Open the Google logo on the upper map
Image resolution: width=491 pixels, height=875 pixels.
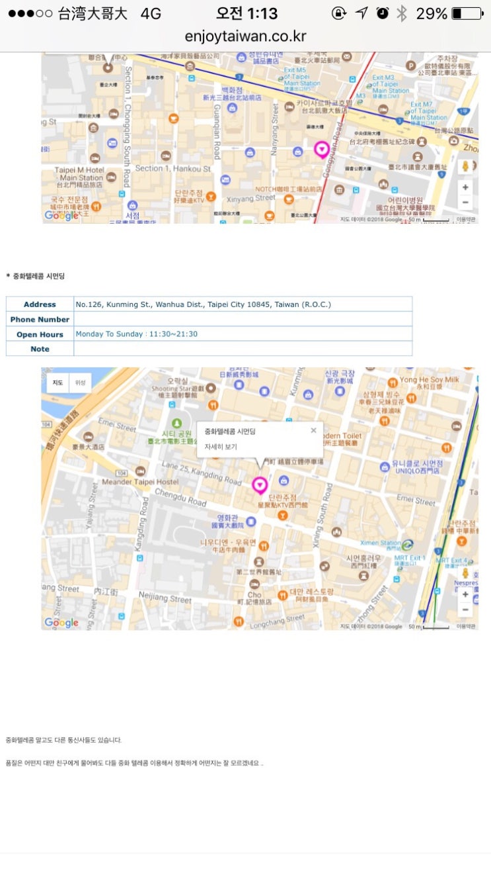pos(61,215)
